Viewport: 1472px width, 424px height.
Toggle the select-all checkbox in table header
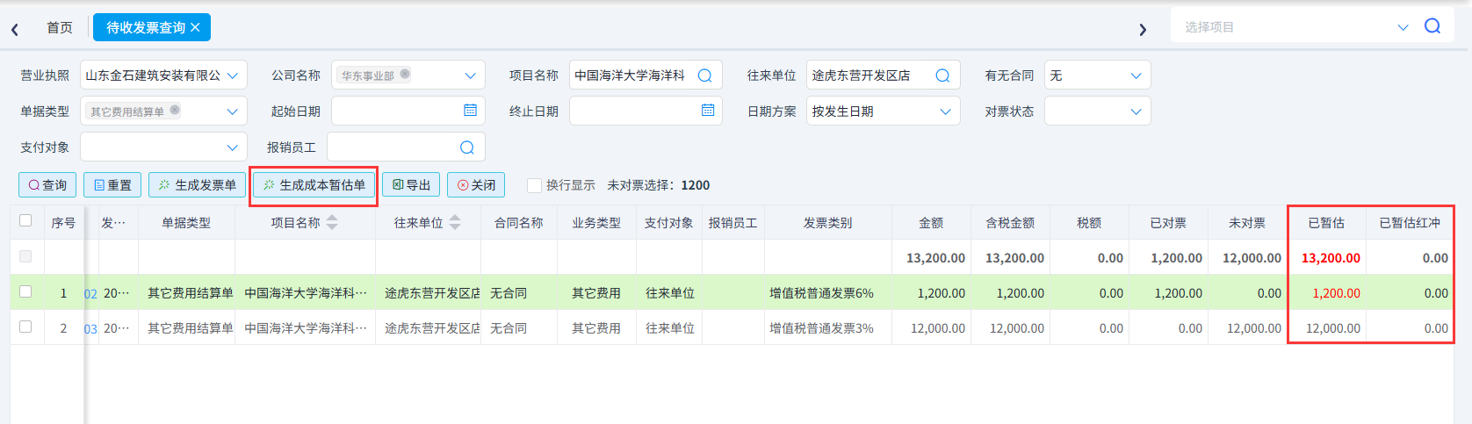[x=25, y=220]
